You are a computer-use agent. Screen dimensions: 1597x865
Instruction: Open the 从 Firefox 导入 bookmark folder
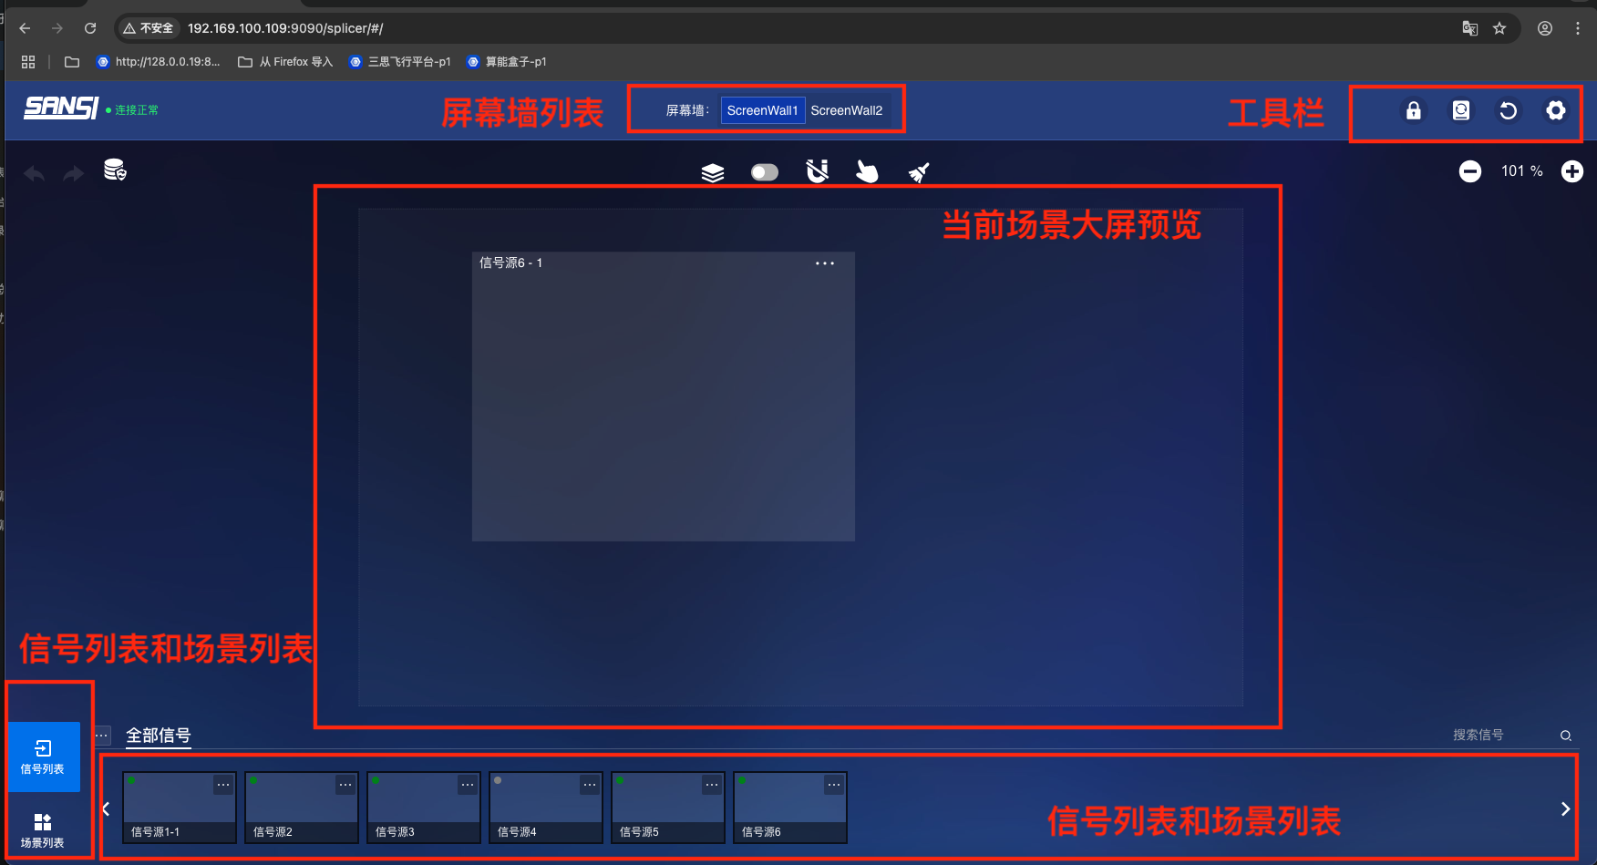pyautogui.click(x=285, y=62)
